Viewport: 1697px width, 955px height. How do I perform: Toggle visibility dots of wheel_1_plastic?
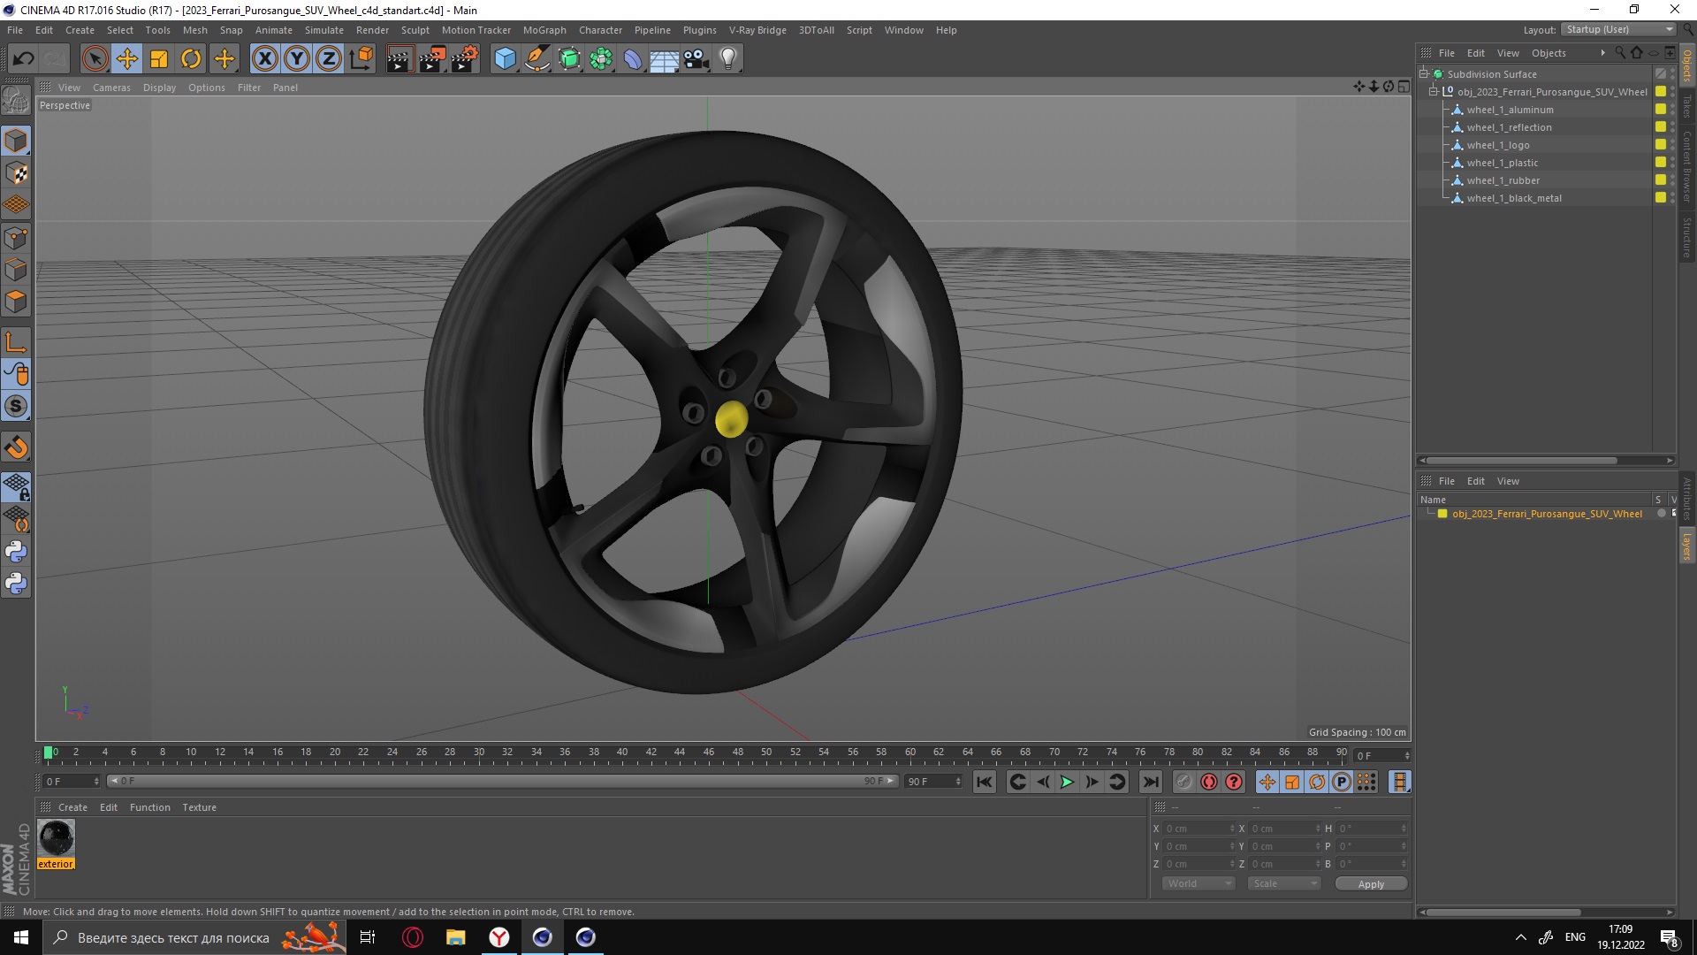(1672, 163)
